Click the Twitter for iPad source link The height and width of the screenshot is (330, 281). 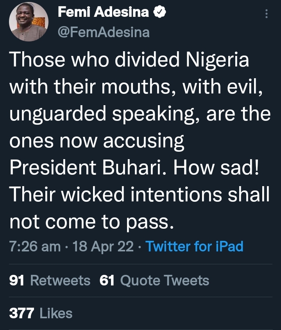tap(194, 246)
